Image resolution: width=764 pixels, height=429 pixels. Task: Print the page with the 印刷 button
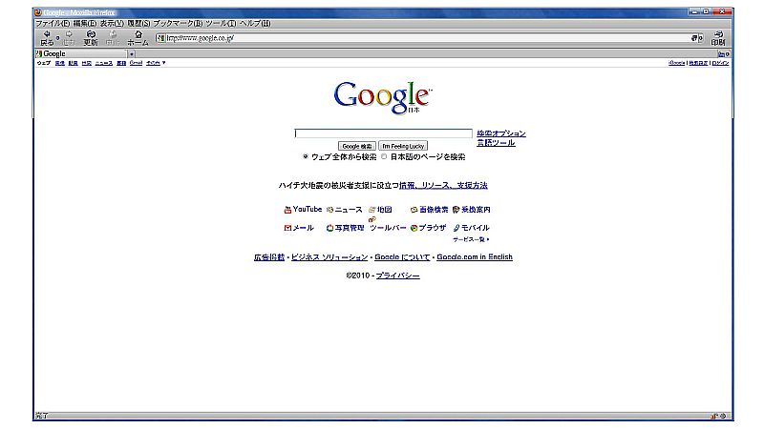pyautogui.click(x=718, y=37)
